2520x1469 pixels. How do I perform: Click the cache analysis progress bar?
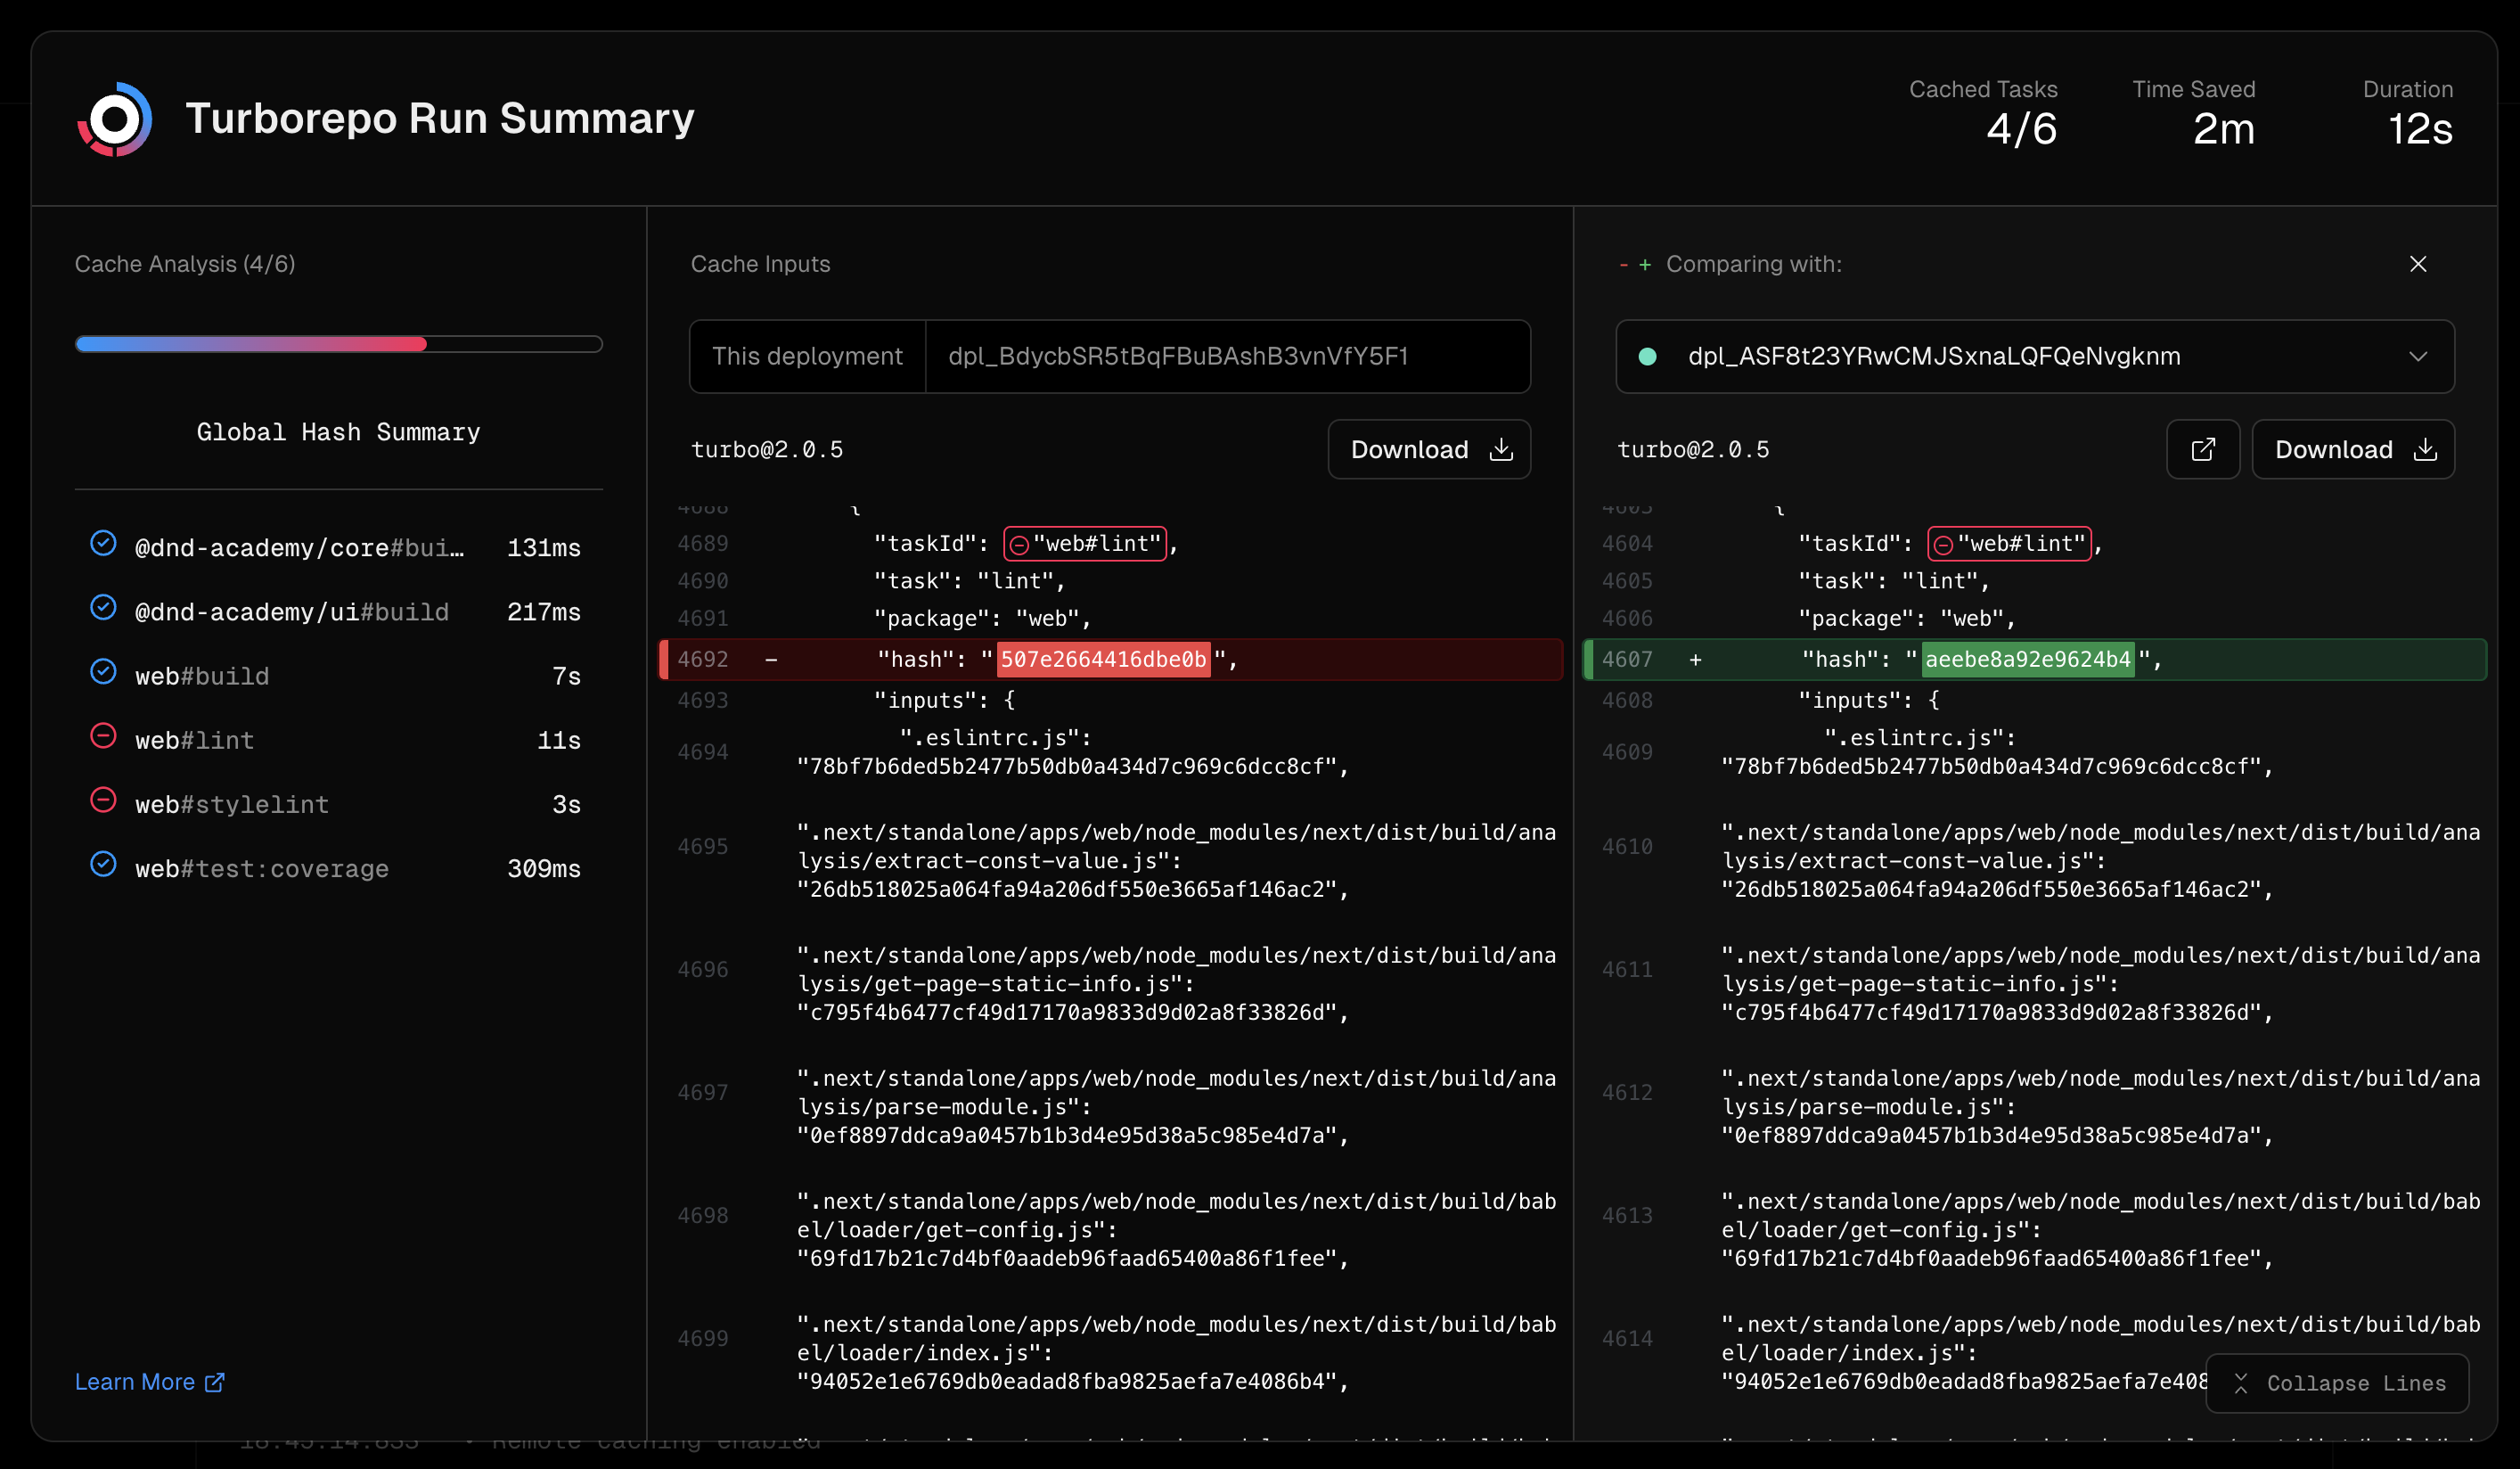click(338, 344)
